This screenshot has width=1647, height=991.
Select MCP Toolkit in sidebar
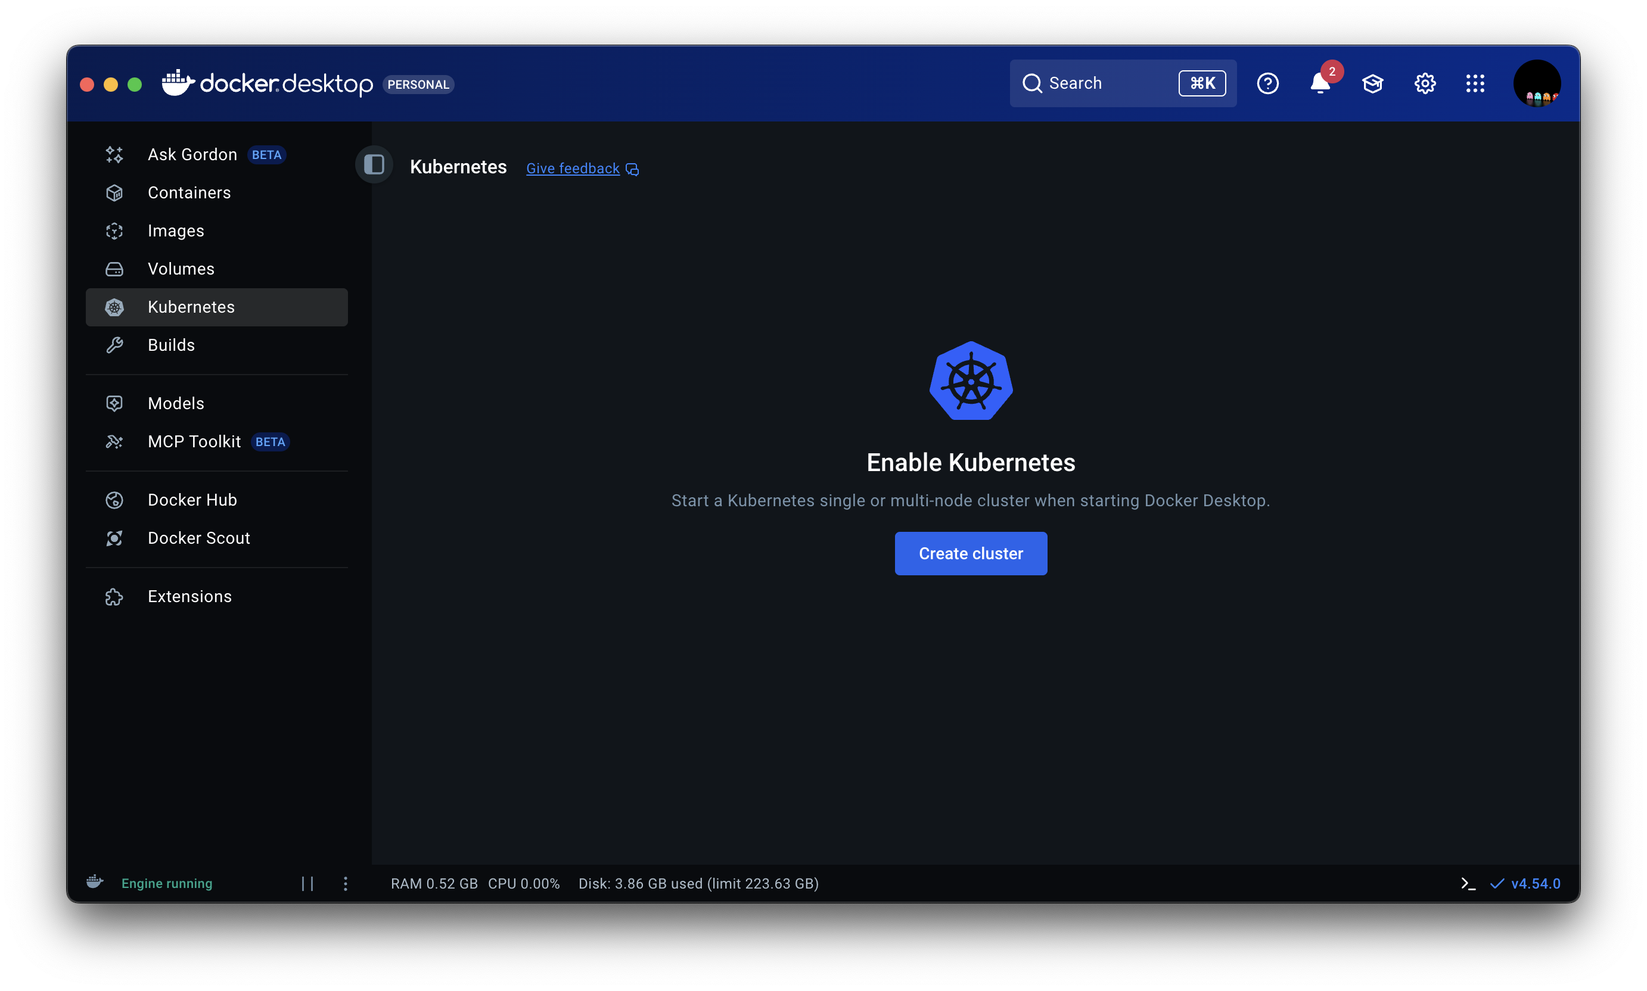[194, 441]
